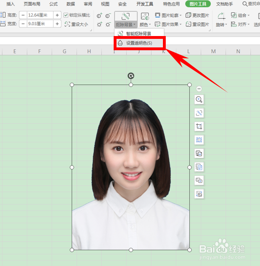Open the Picture Effects (图片效果) dropdown
260x266 pixels.
168,24
